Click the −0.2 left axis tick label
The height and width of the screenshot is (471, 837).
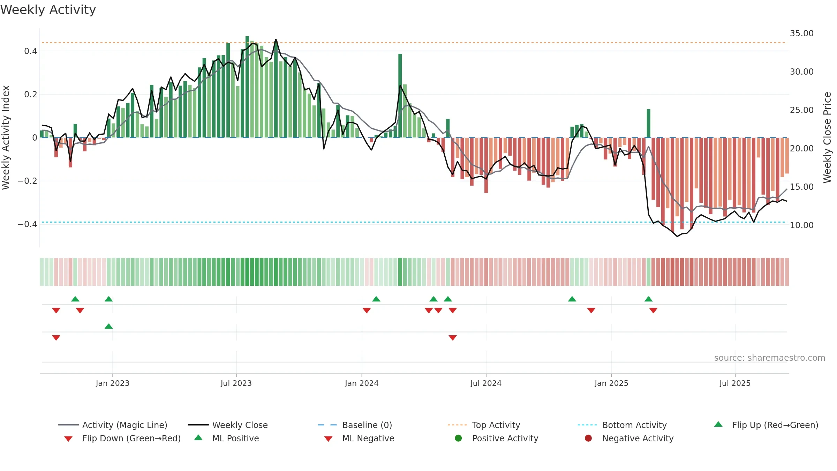click(28, 181)
